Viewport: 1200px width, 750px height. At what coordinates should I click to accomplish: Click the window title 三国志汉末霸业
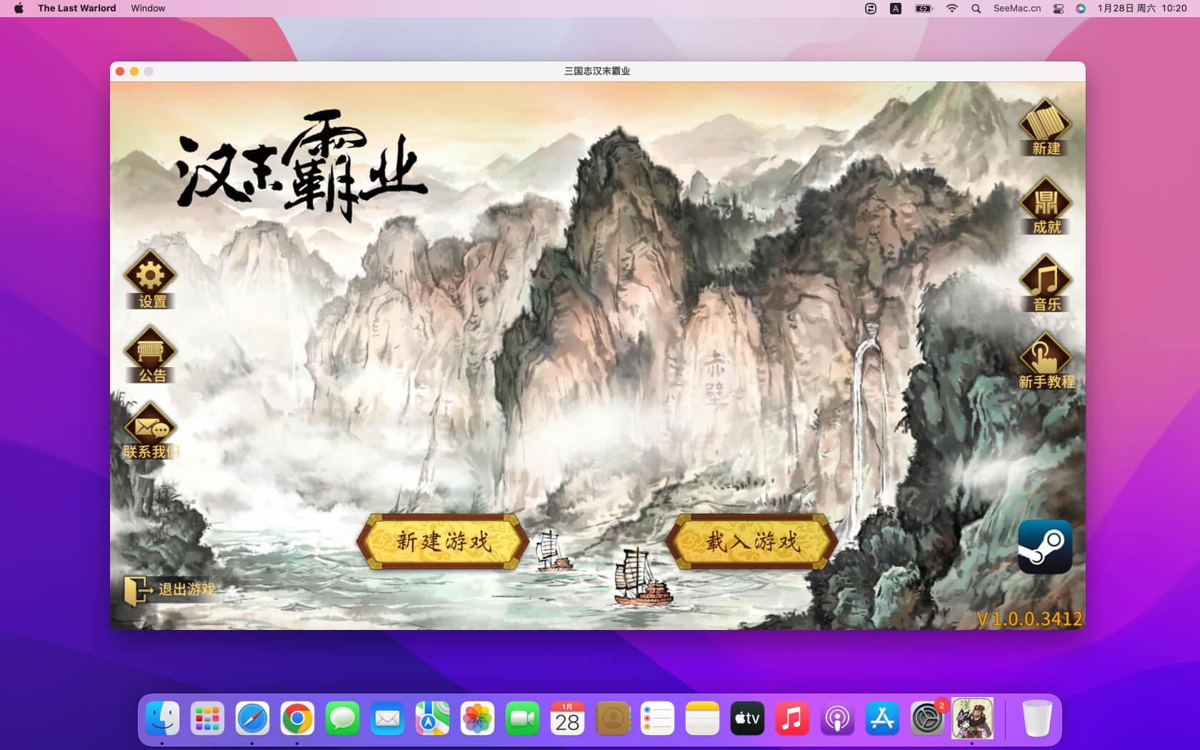point(597,71)
